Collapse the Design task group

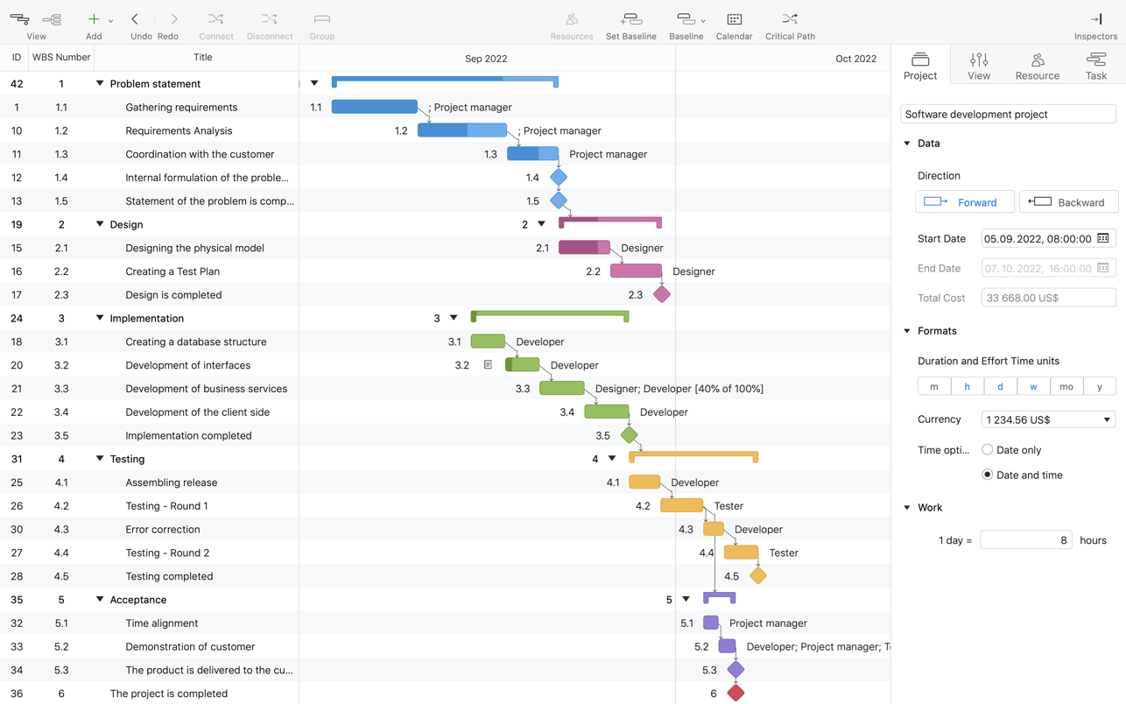click(100, 224)
